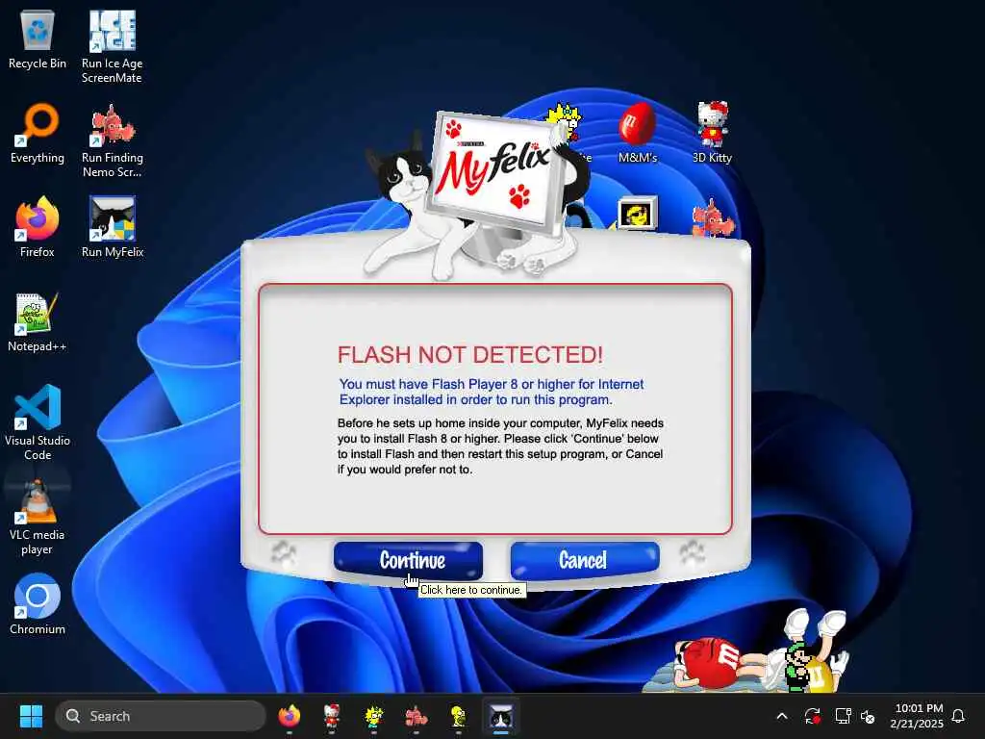Select the Lisa Simpson desktop icon behind Felix
985x739 pixels.
pyautogui.click(x=566, y=122)
